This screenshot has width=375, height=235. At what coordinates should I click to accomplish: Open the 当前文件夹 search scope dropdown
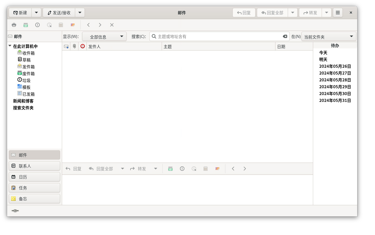point(329,37)
